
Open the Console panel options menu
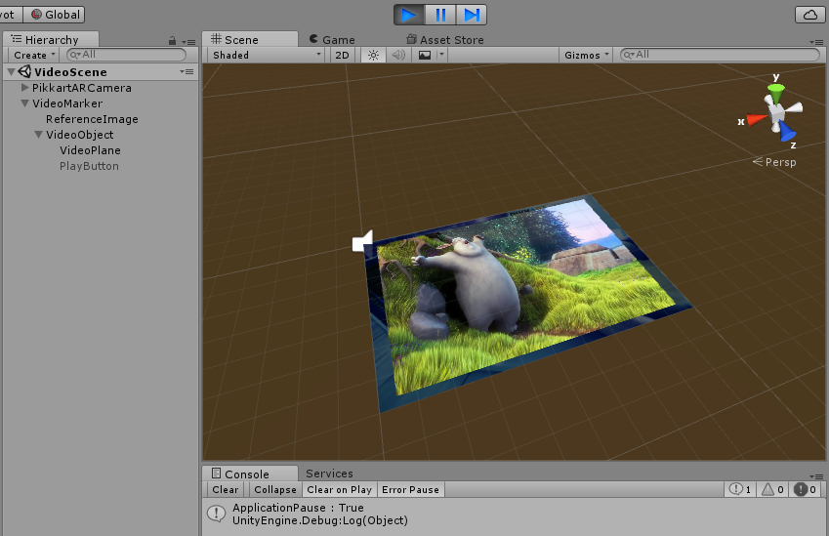click(x=815, y=476)
